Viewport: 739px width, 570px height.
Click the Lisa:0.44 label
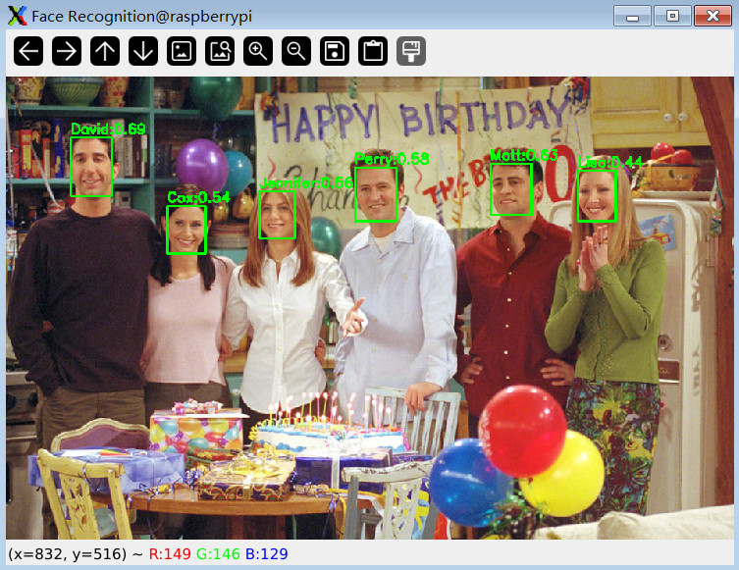[609, 163]
